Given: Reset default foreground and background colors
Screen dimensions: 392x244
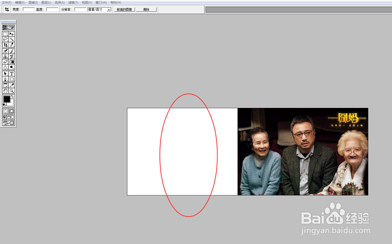Looking at the screenshot, I should [x=4, y=105].
